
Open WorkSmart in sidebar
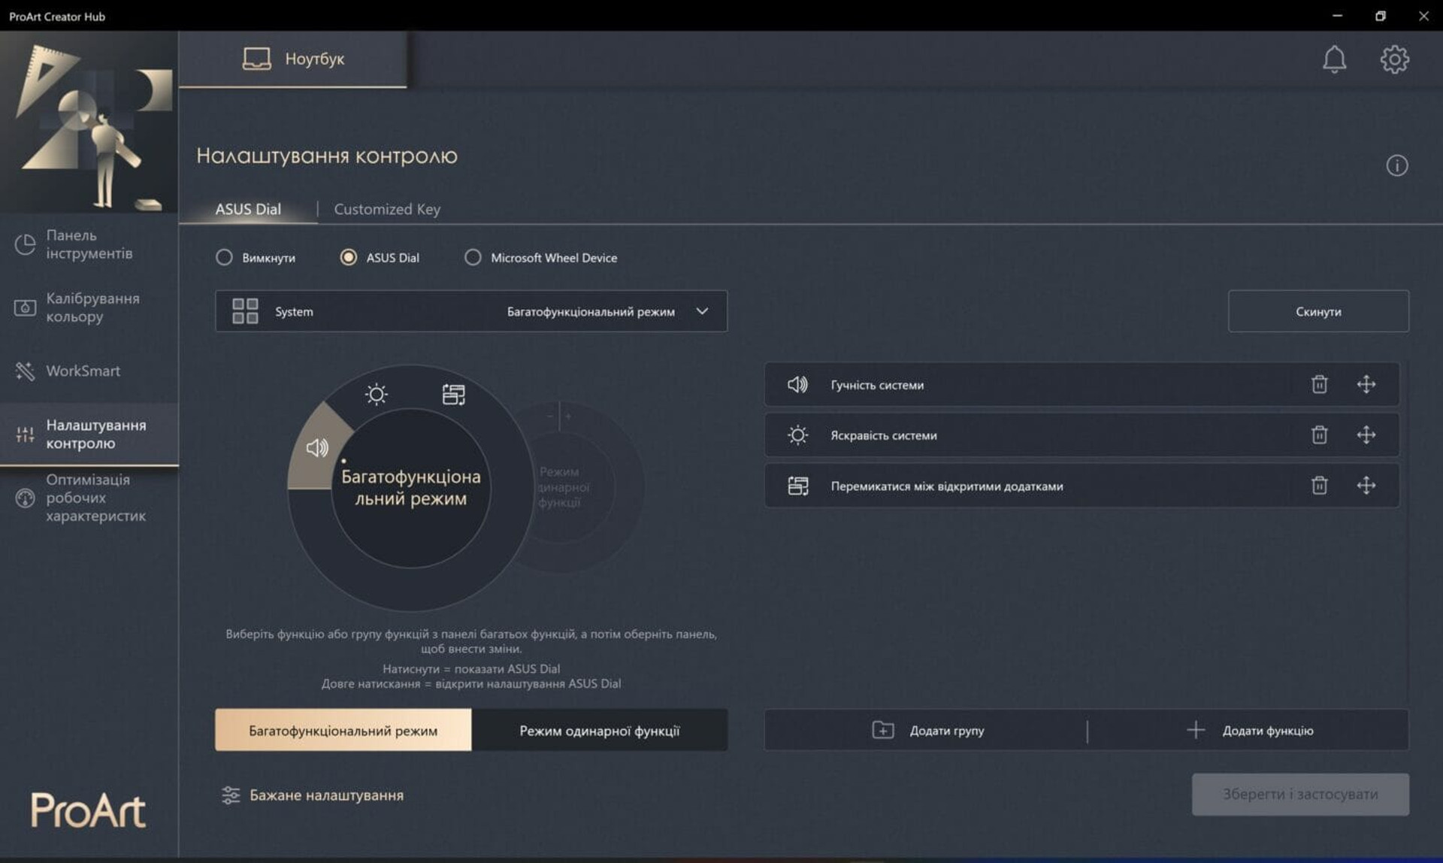[89, 371]
